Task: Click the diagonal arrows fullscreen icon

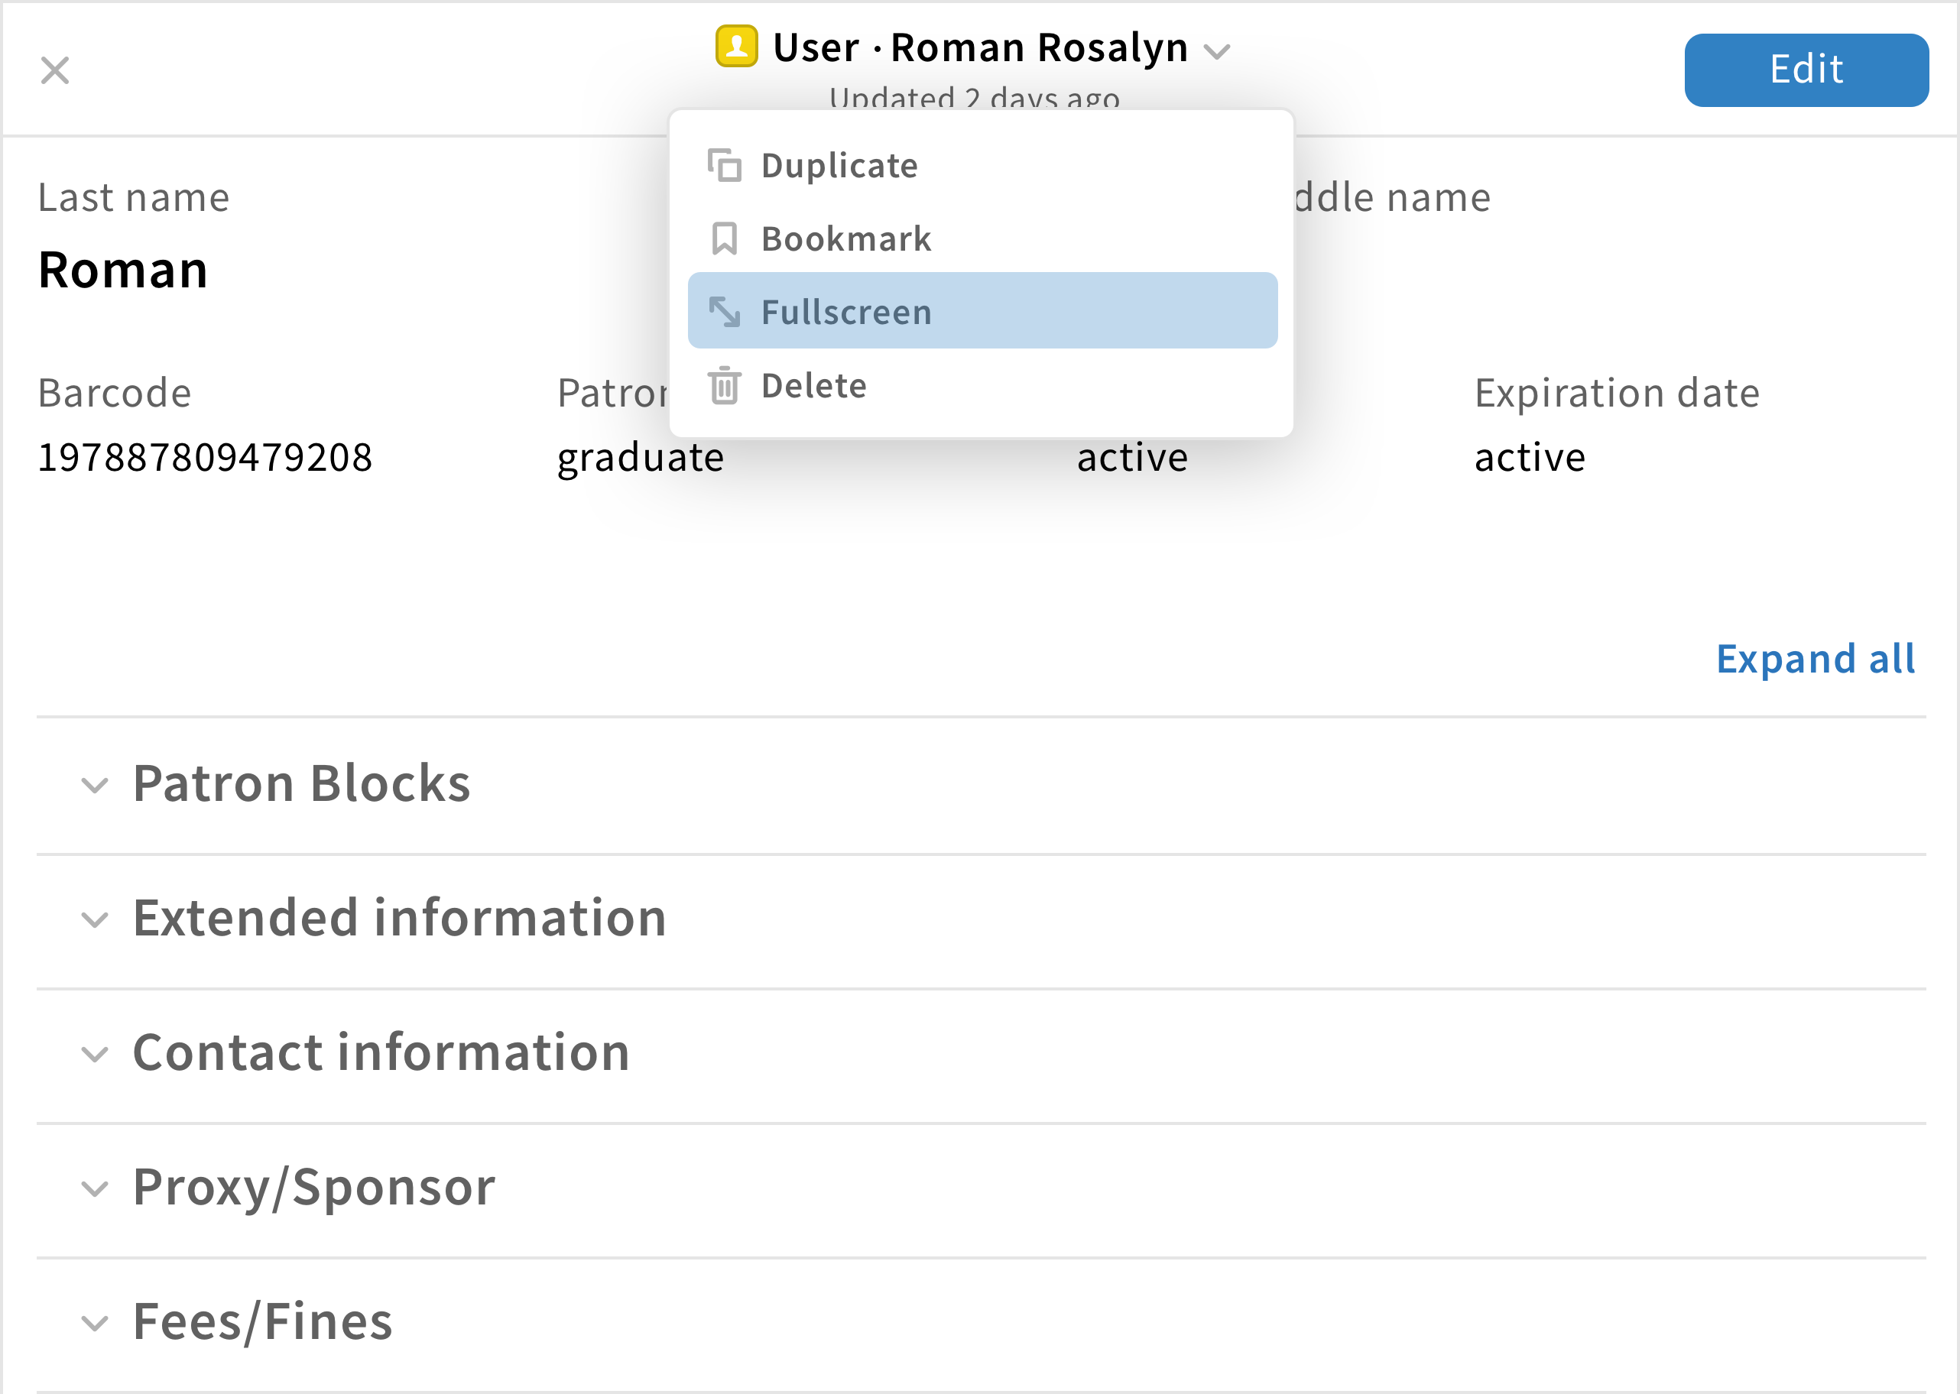Action: 724,311
